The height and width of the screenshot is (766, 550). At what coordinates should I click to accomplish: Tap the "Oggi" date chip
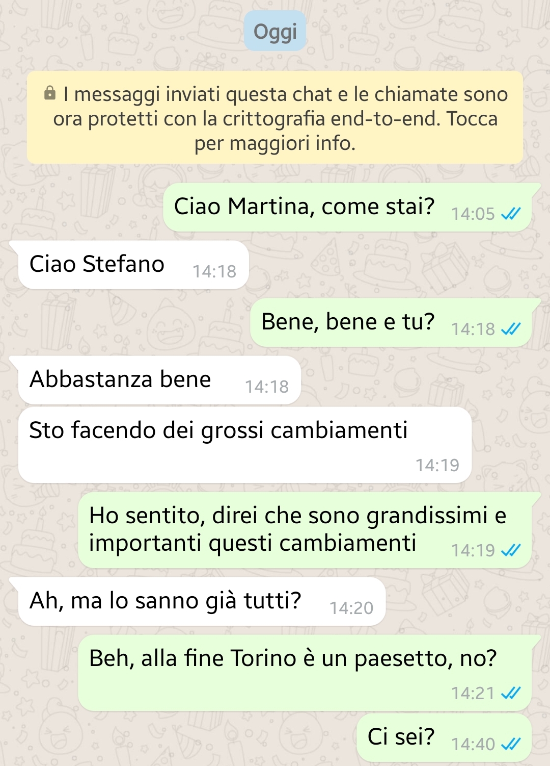pos(275,32)
